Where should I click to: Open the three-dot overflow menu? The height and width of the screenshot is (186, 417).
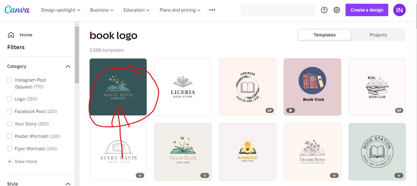click(x=212, y=10)
